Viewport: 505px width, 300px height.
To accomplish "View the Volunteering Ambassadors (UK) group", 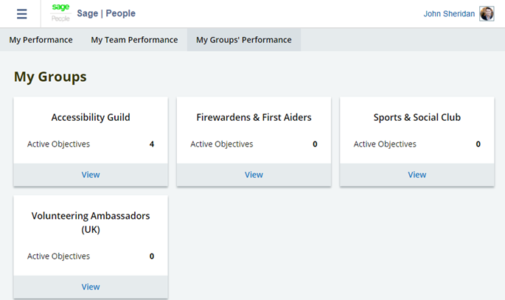I will (91, 287).
